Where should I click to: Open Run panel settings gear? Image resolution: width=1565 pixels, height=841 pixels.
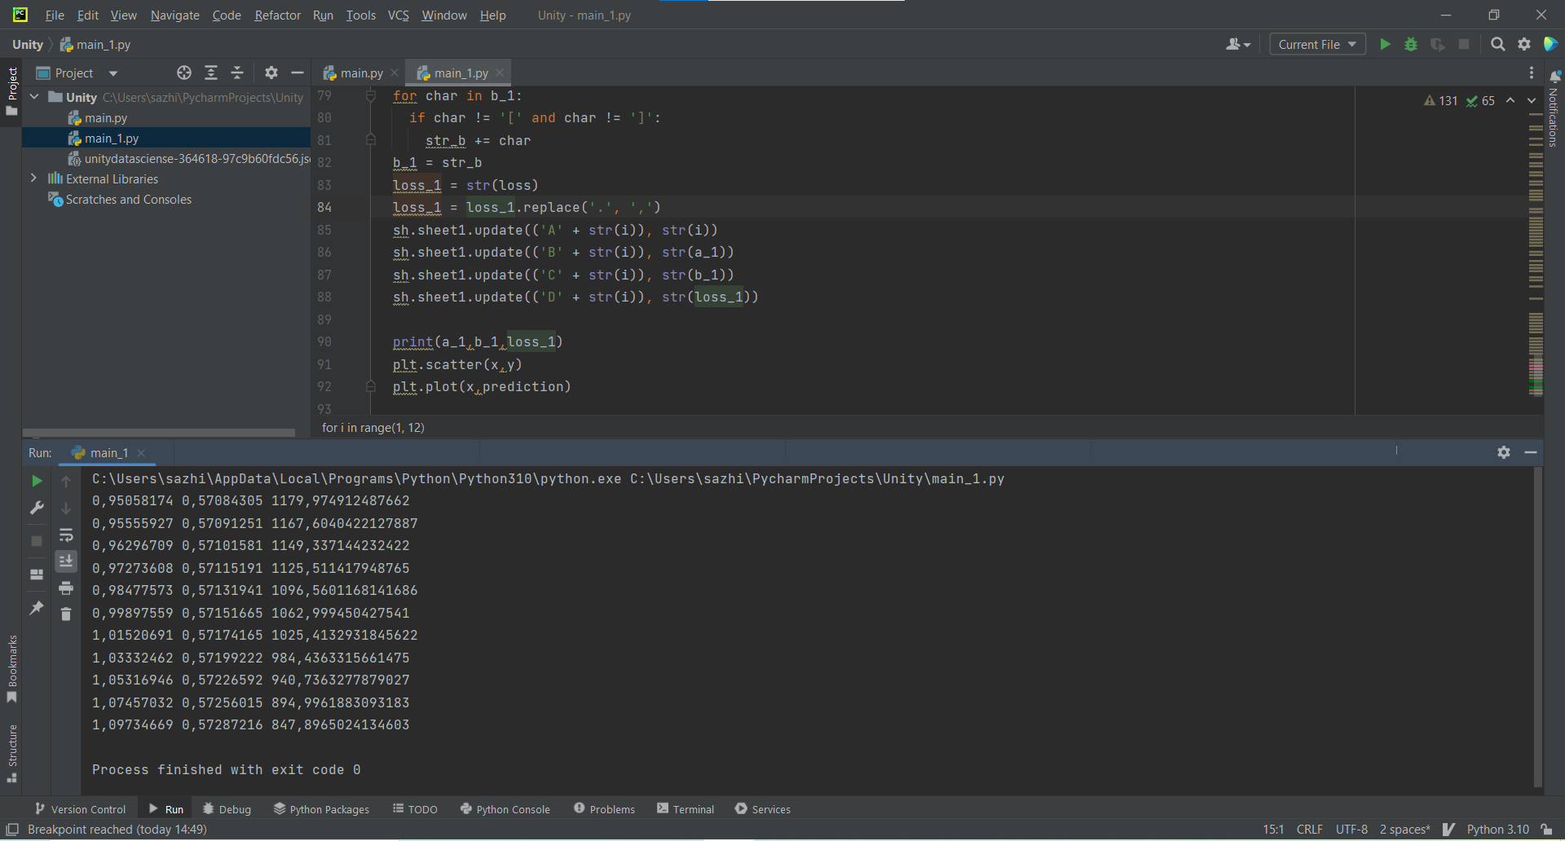pyautogui.click(x=1504, y=452)
